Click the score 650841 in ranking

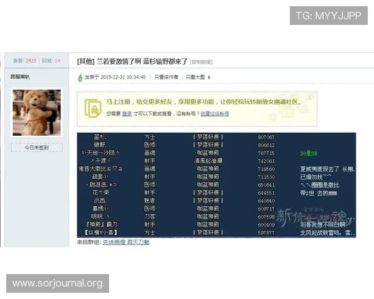266,185
